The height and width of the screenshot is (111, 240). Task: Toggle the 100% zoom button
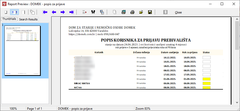pos(23,12)
